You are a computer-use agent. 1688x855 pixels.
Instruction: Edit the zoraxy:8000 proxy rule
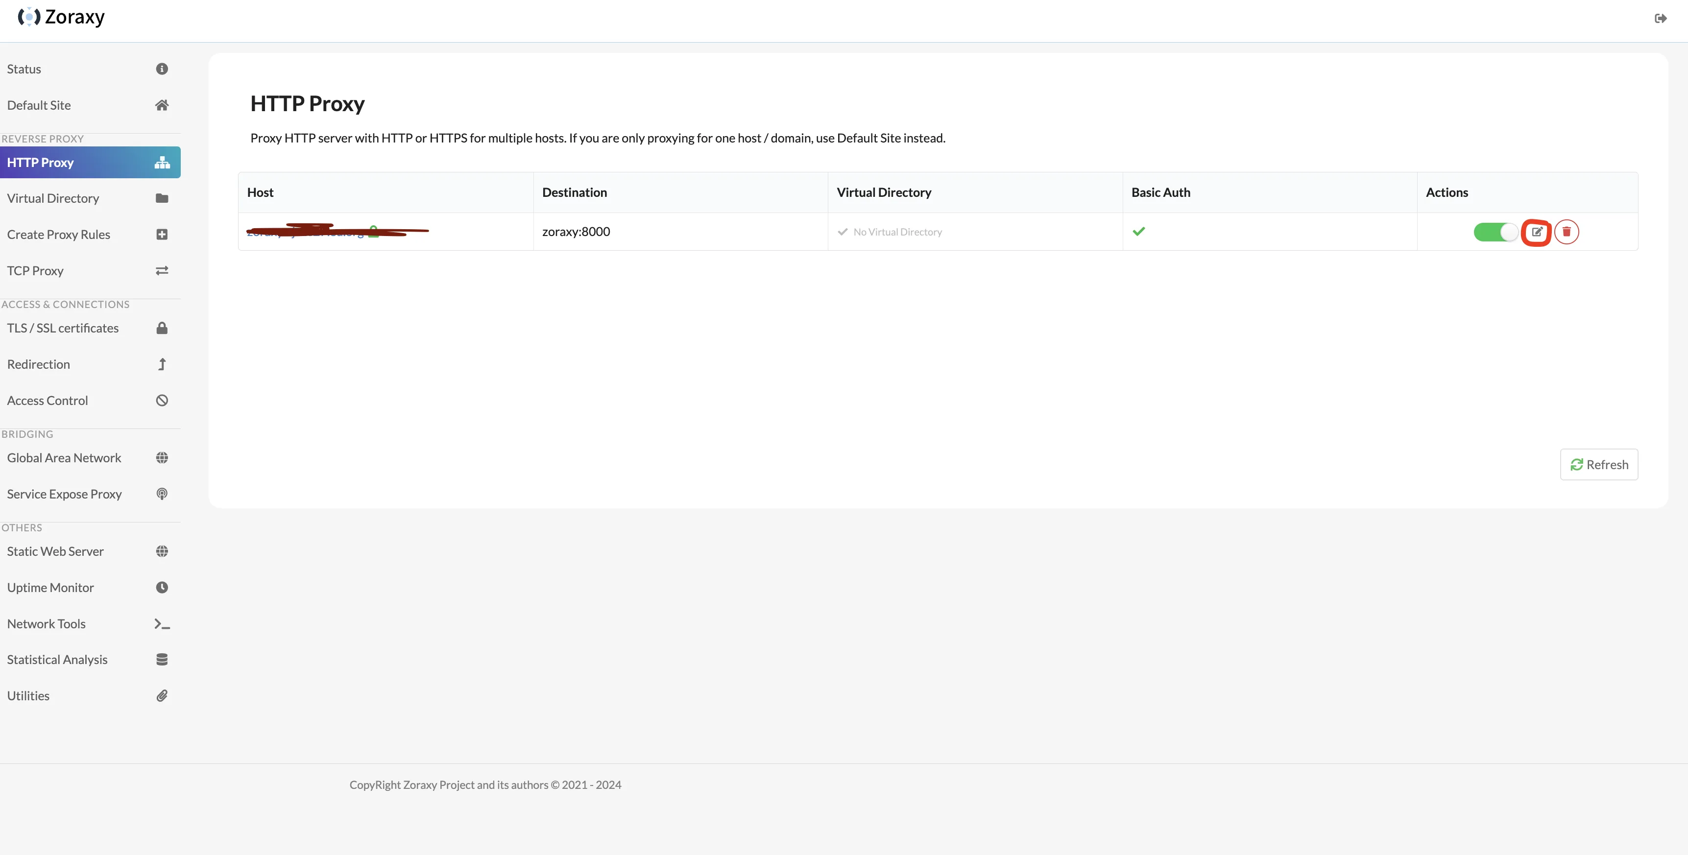[x=1536, y=232]
